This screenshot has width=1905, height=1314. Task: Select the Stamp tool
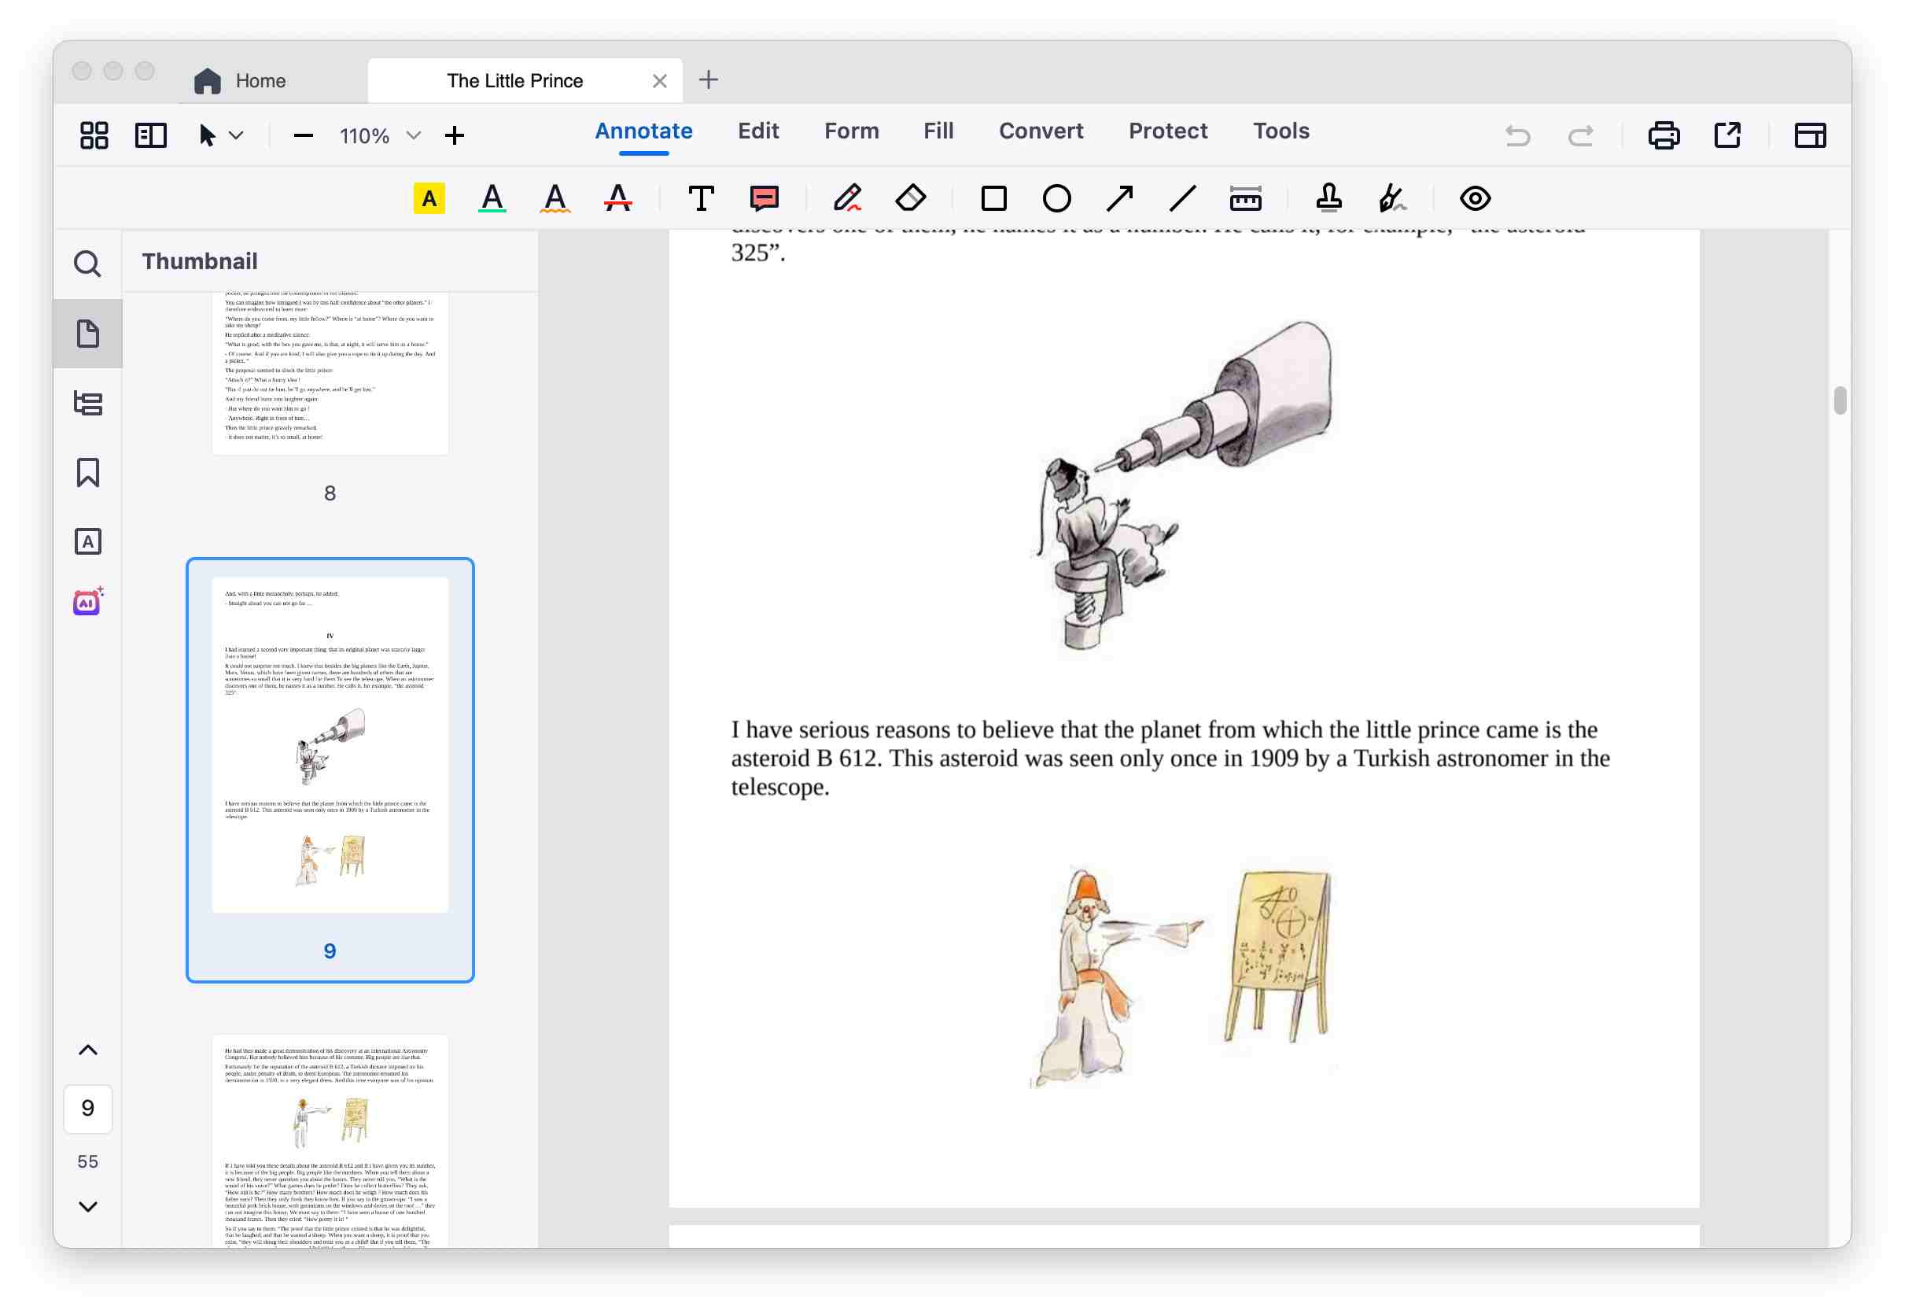[1330, 197]
